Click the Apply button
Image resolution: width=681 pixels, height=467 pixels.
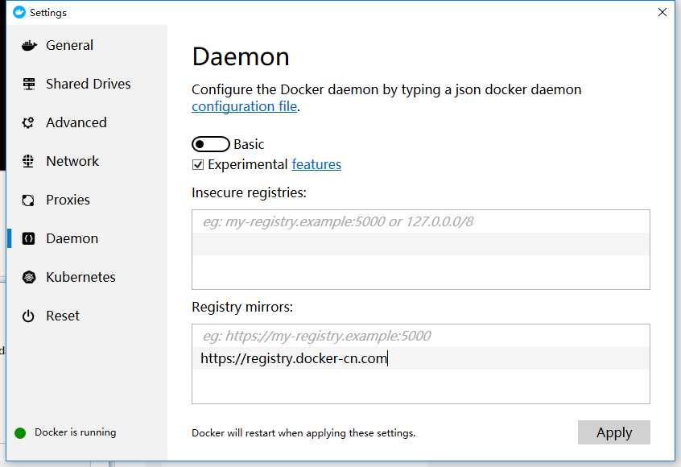point(613,432)
